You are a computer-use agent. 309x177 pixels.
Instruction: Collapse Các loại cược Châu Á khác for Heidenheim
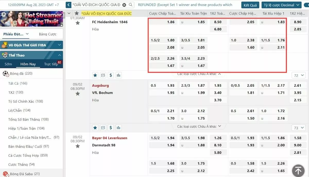(199, 74)
